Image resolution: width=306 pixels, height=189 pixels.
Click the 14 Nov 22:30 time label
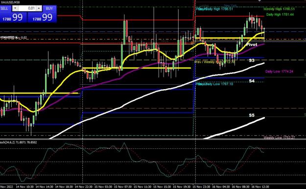[x=84, y=187]
